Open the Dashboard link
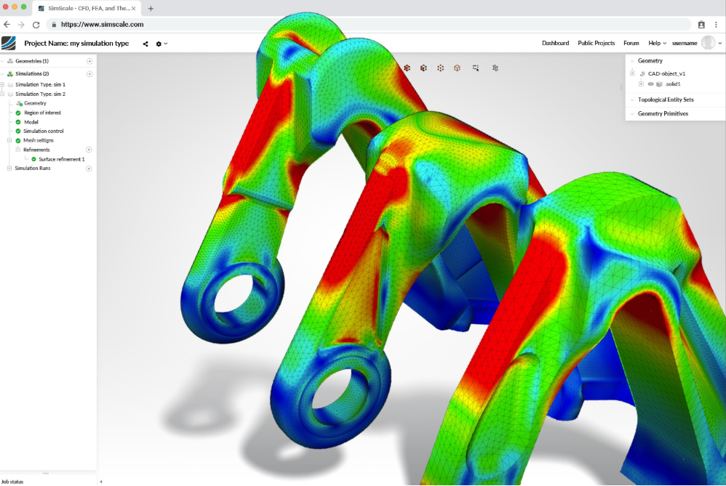The width and height of the screenshot is (726, 486). coord(555,44)
